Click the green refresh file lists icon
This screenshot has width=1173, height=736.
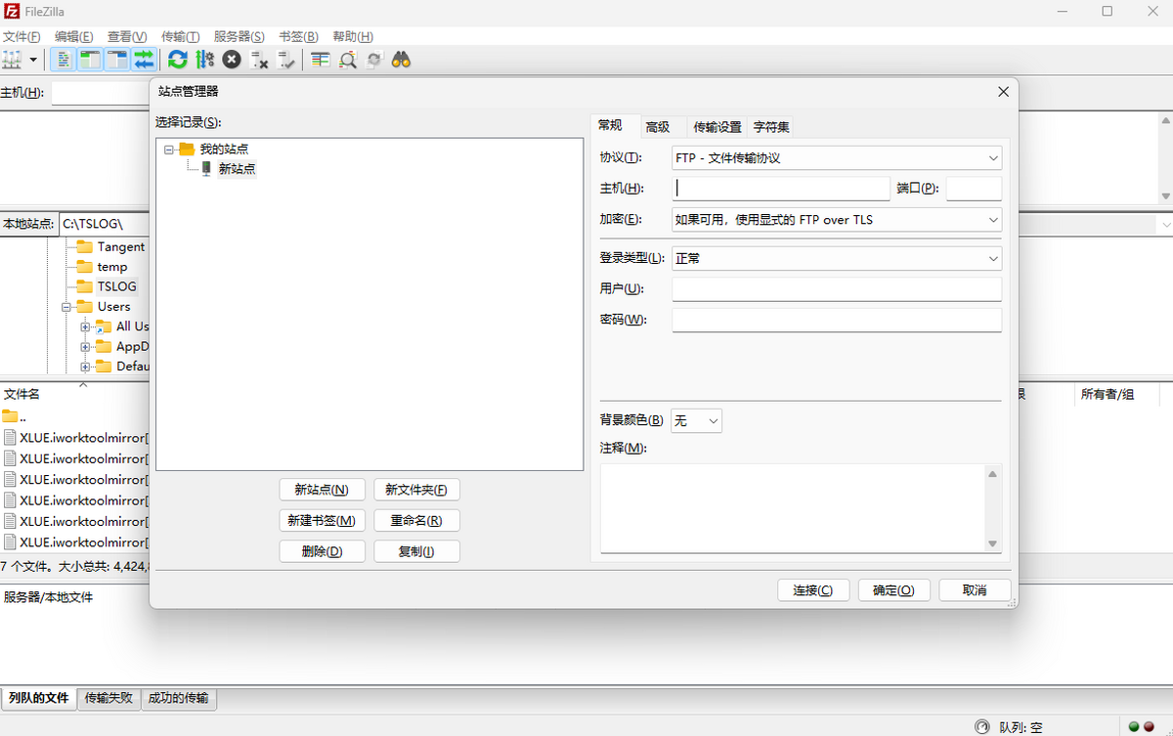coord(178,60)
